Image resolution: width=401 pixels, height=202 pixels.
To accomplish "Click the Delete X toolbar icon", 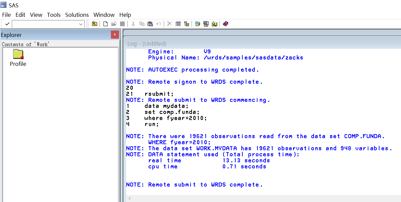I will click(x=169, y=24).
